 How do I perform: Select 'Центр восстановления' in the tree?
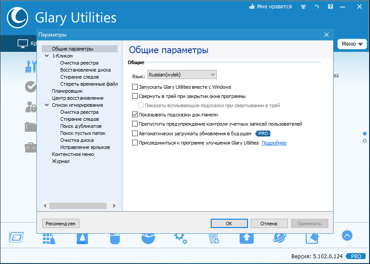click(x=78, y=98)
